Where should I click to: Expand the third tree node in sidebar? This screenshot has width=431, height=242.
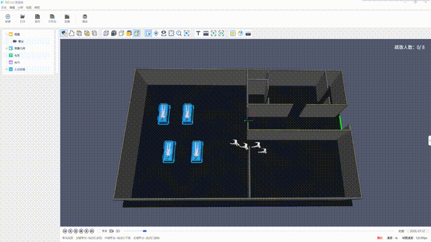(7, 48)
